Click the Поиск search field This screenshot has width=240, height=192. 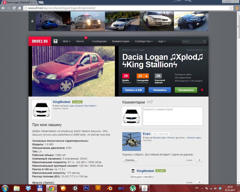[192, 41]
